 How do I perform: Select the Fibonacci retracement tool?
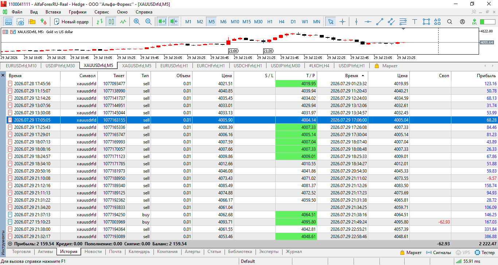[x=403, y=21]
